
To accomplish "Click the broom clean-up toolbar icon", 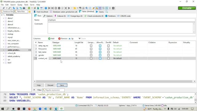I will tap(93, 8).
